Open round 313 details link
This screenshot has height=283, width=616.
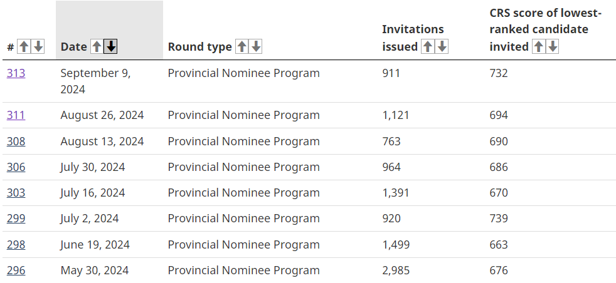click(x=16, y=73)
